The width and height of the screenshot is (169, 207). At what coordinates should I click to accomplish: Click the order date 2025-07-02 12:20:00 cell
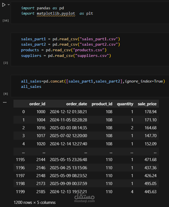click(68, 135)
